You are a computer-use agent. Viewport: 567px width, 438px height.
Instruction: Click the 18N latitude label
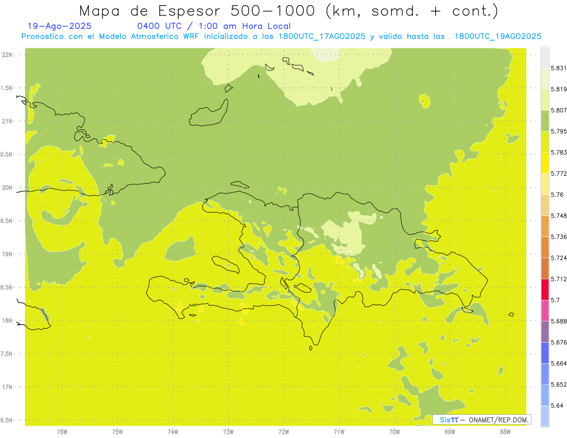pyautogui.click(x=8, y=321)
